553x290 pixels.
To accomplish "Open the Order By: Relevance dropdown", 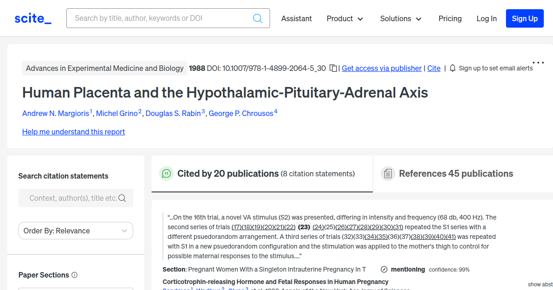I will (76, 231).
